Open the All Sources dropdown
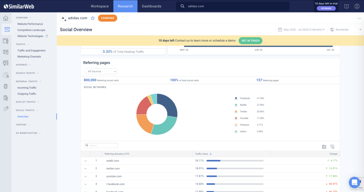Screen dimensions: 364x192 click(101, 71)
